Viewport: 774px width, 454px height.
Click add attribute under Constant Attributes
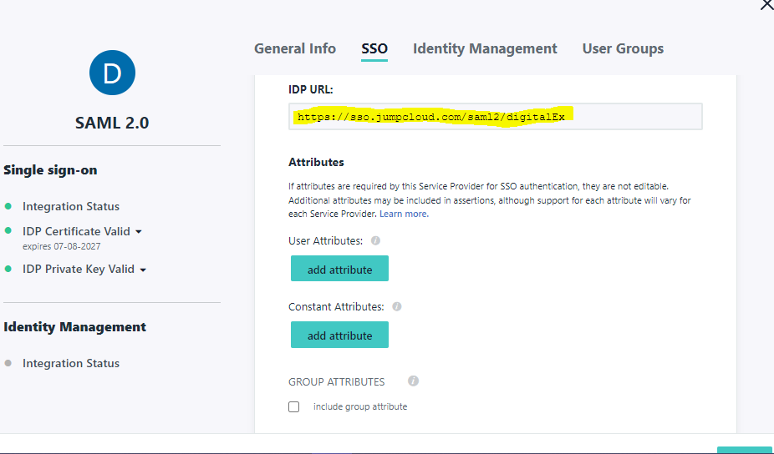coord(339,335)
